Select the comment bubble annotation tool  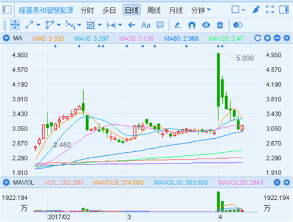pyautogui.click(x=160, y=25)
